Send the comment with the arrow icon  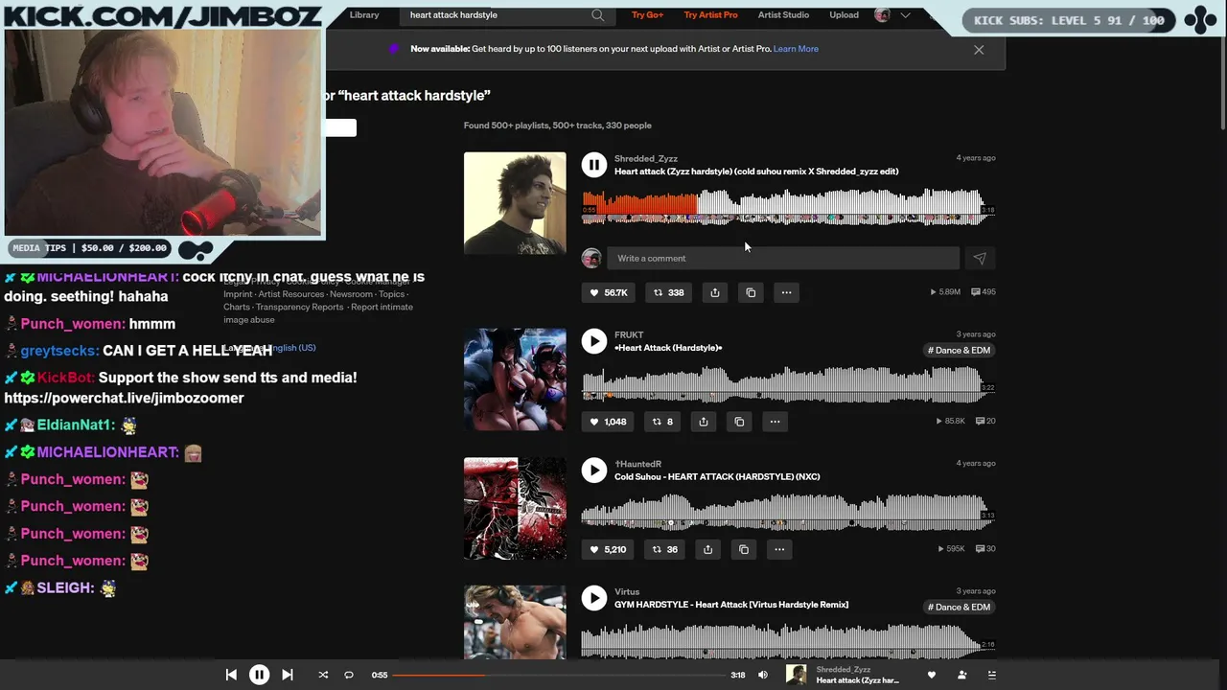pyautogui.click(x=979, y=258)
